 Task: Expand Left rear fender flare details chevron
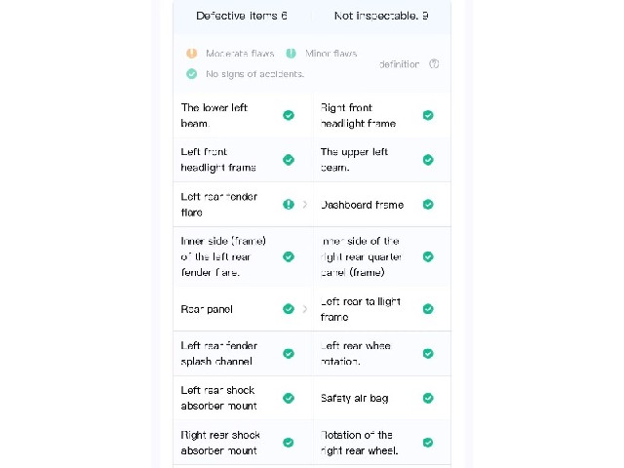(x=305, y=205)
